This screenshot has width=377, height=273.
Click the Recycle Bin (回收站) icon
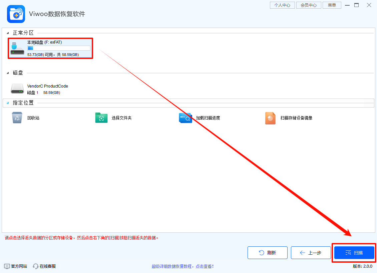coord(17,118)
